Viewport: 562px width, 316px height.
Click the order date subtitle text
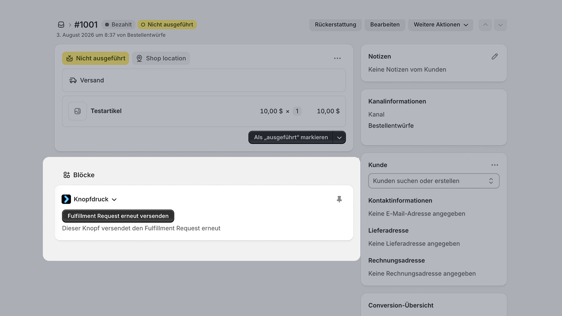click(x=111, y=35)
